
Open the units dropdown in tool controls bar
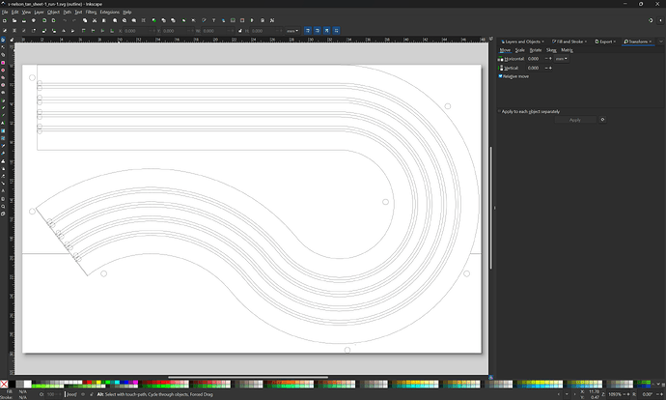pyautogui.click(x=291, y=31)
